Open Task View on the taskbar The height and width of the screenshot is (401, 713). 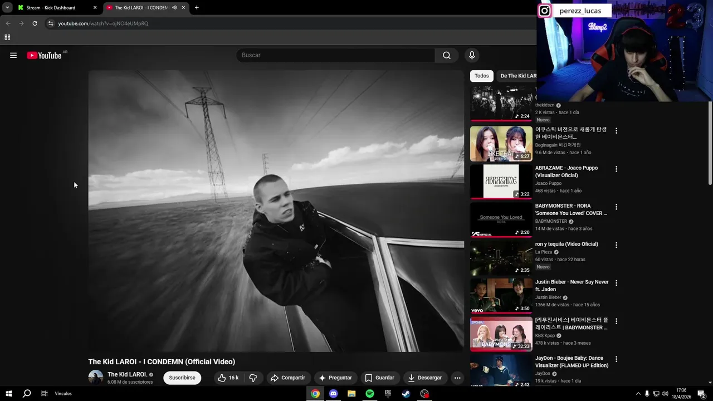click(44, 393)
